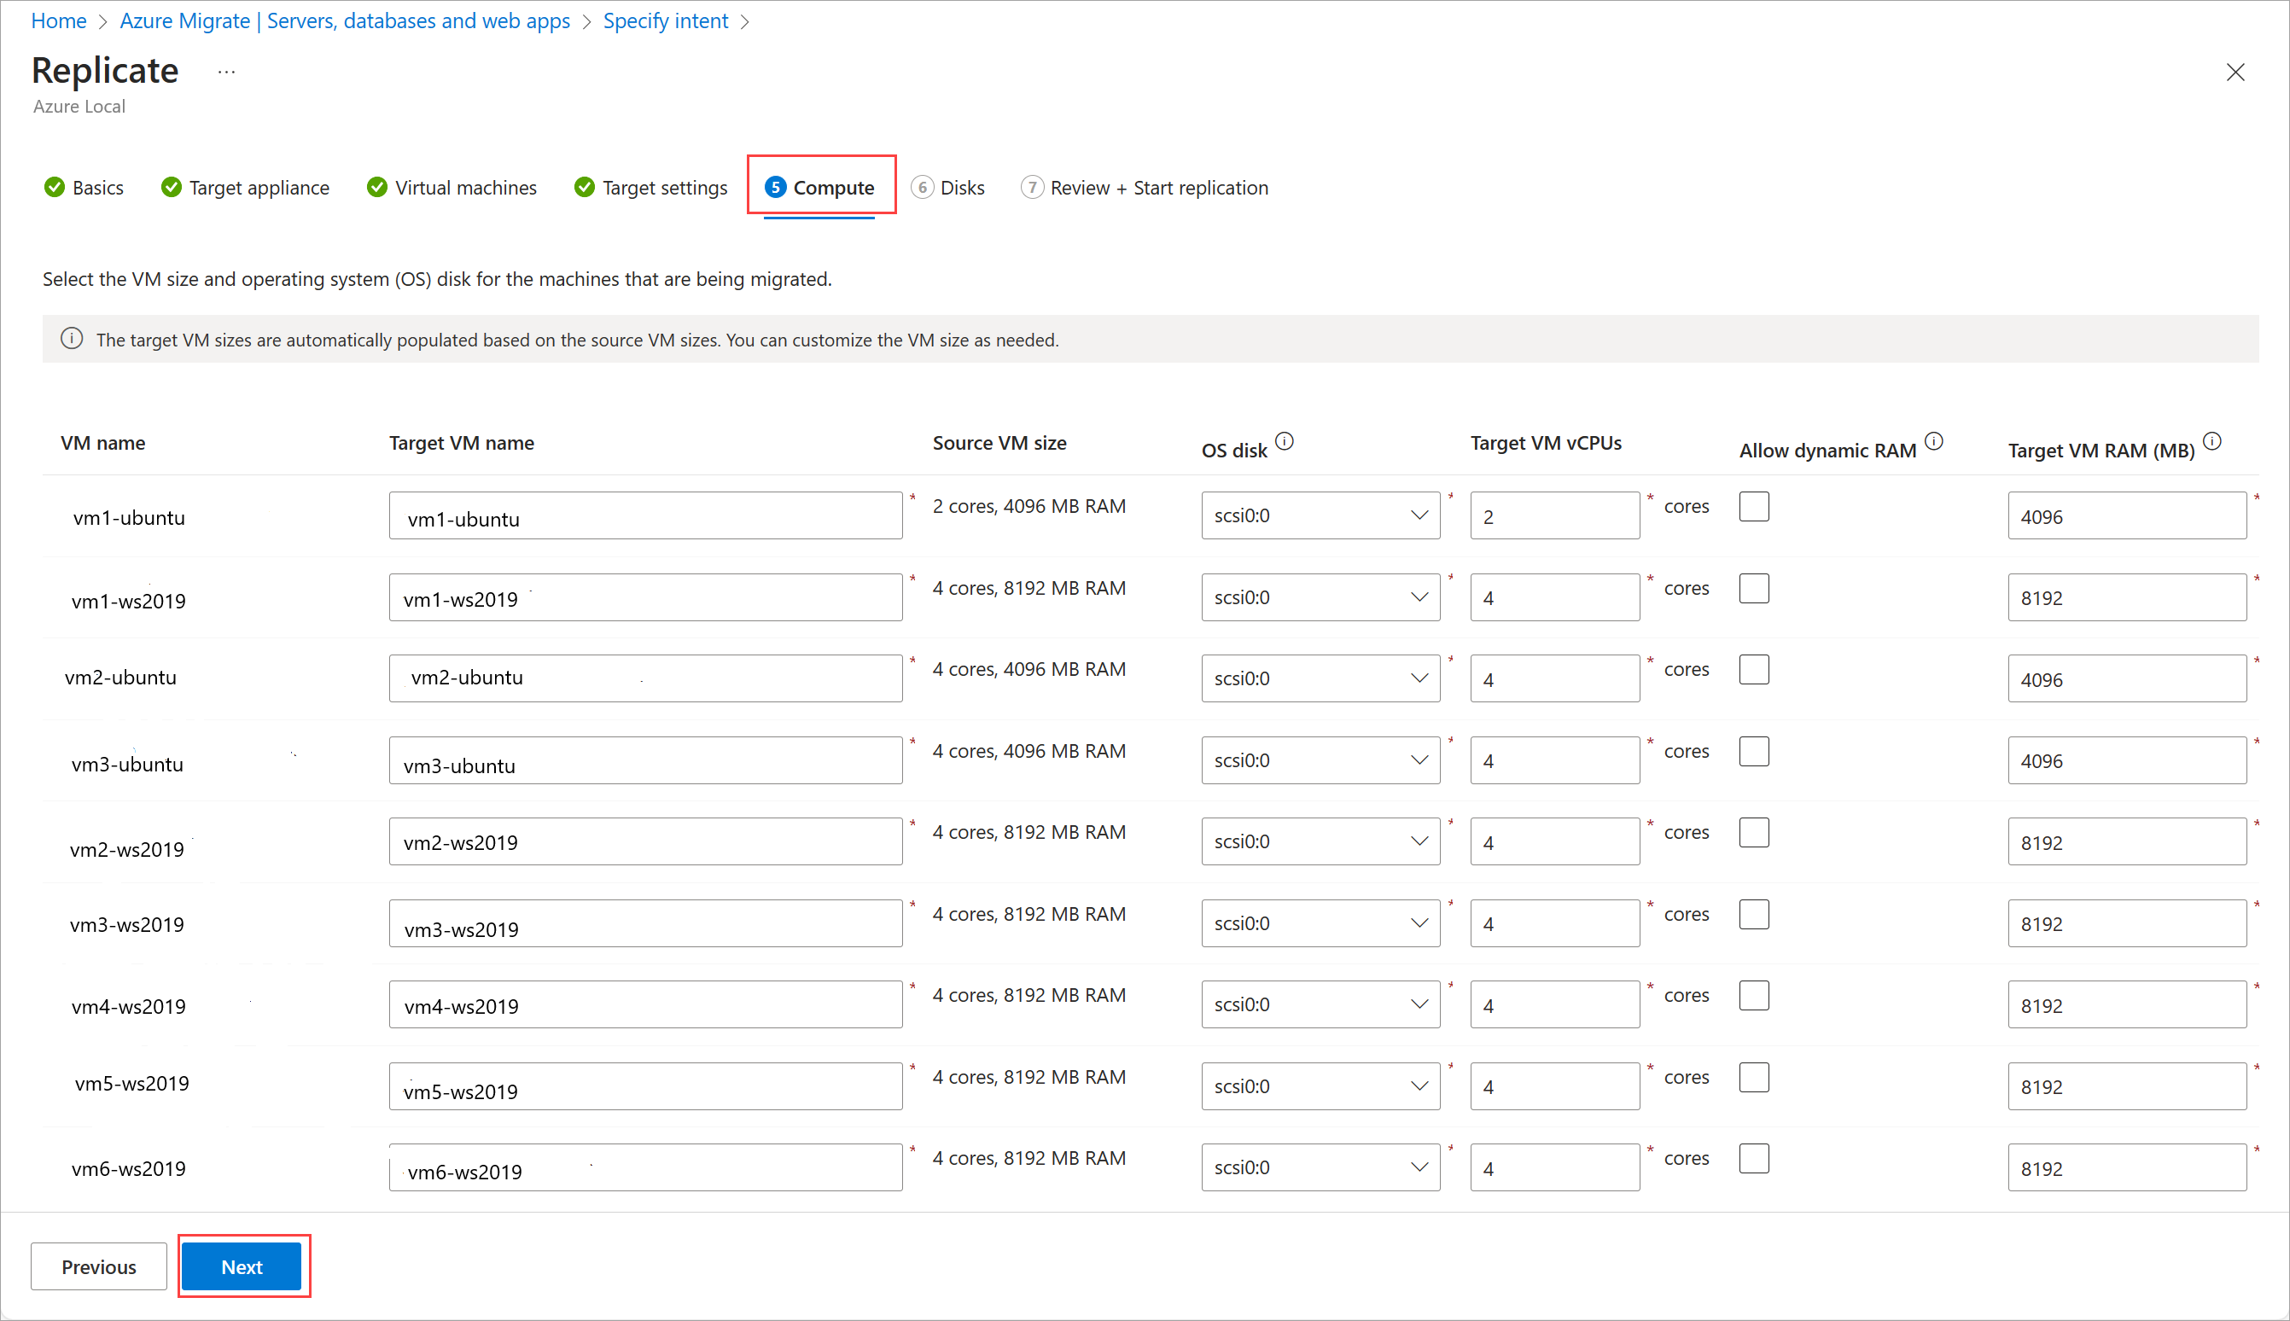Click the Next button
This screenshot has height=1321, width=2290.
242,1266
